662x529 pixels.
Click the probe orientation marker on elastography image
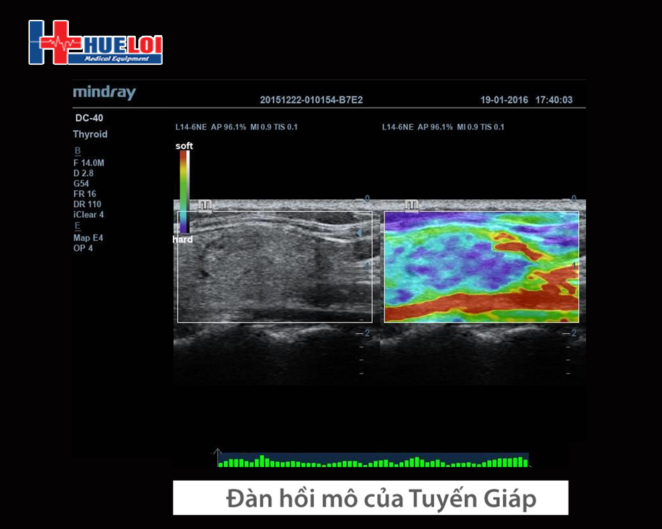click(x=412, y=205)
